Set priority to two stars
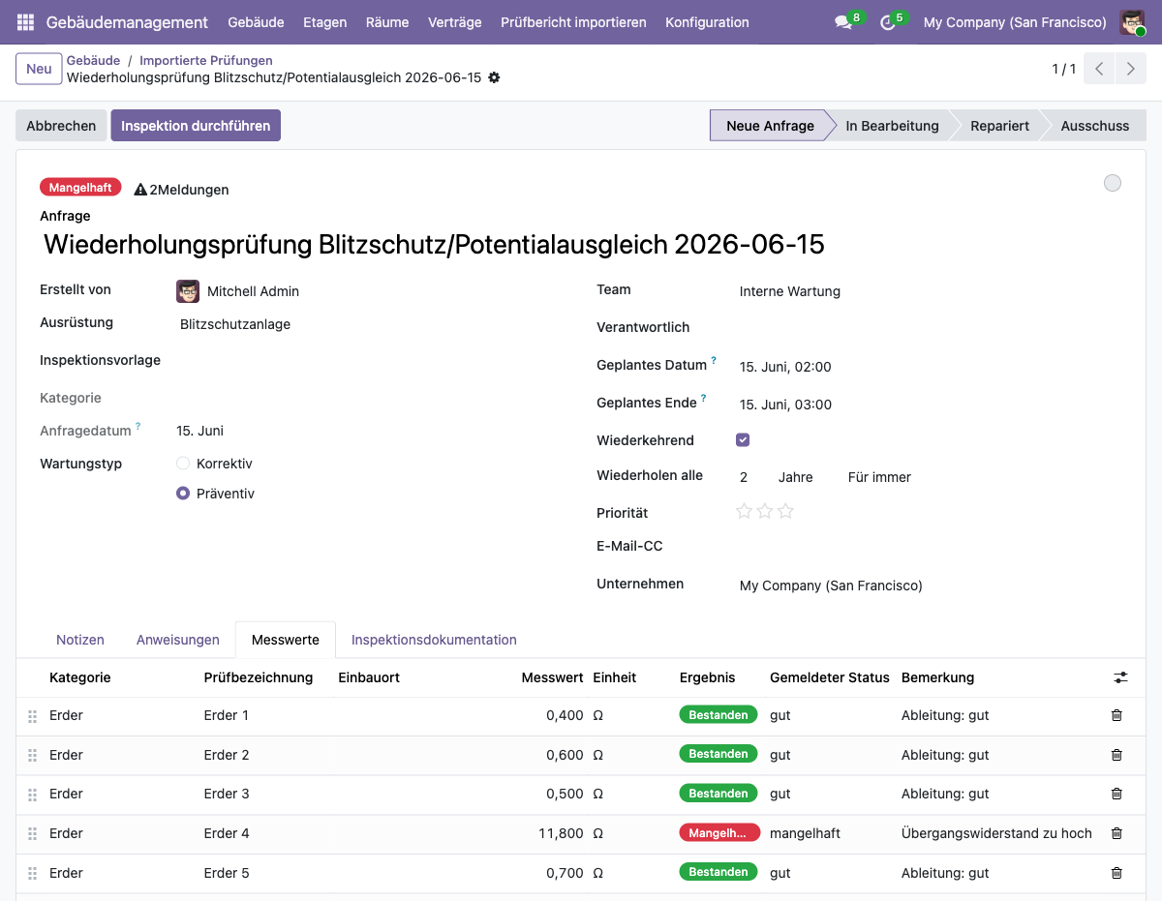 (x=765, y=511)
